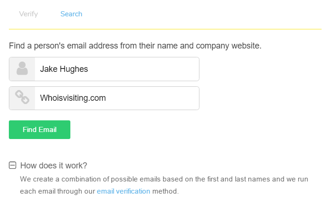Click the words each email through our
The height and width of the screenshot is (202, 322).
pos(57,191)
